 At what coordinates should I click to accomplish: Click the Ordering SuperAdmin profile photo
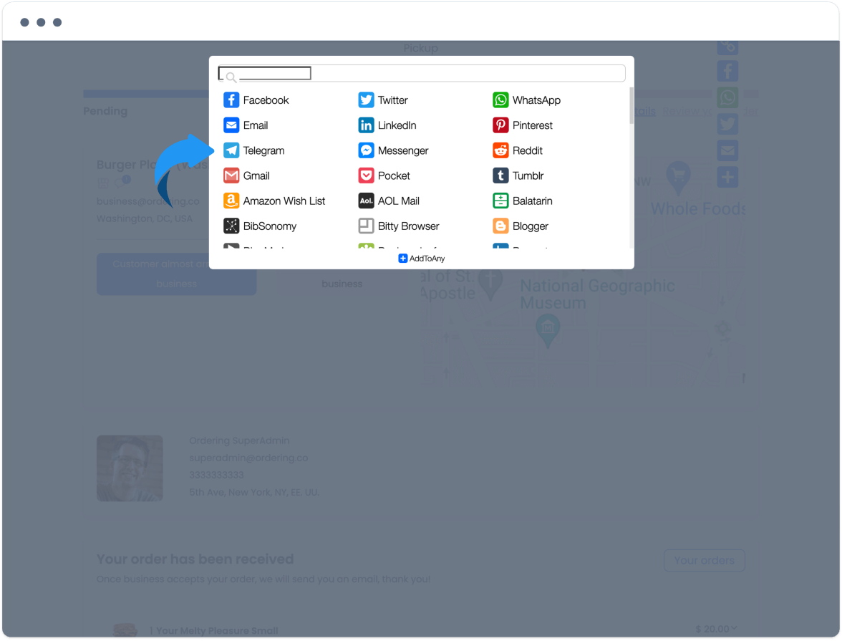tap(130, 468)
